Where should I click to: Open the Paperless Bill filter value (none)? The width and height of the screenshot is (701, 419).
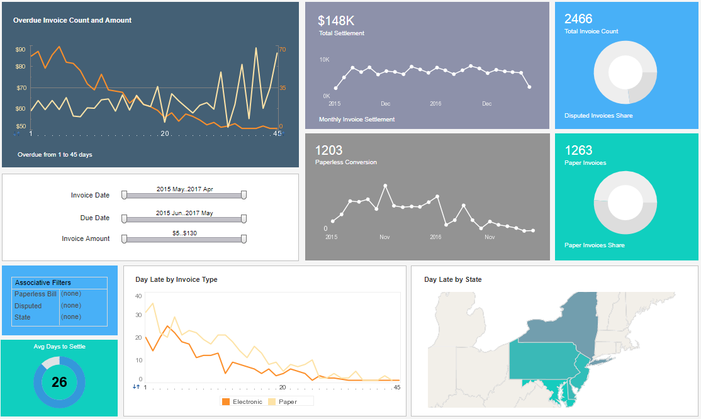point(71,294)
